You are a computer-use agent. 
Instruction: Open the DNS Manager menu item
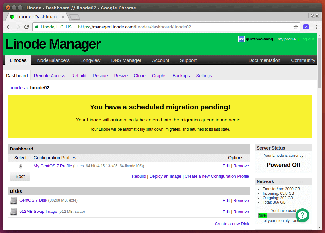point(126,60)
